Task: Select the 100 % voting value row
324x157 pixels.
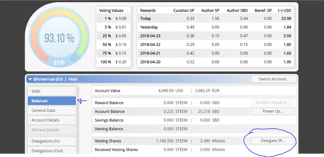Action: coord(113,62)
